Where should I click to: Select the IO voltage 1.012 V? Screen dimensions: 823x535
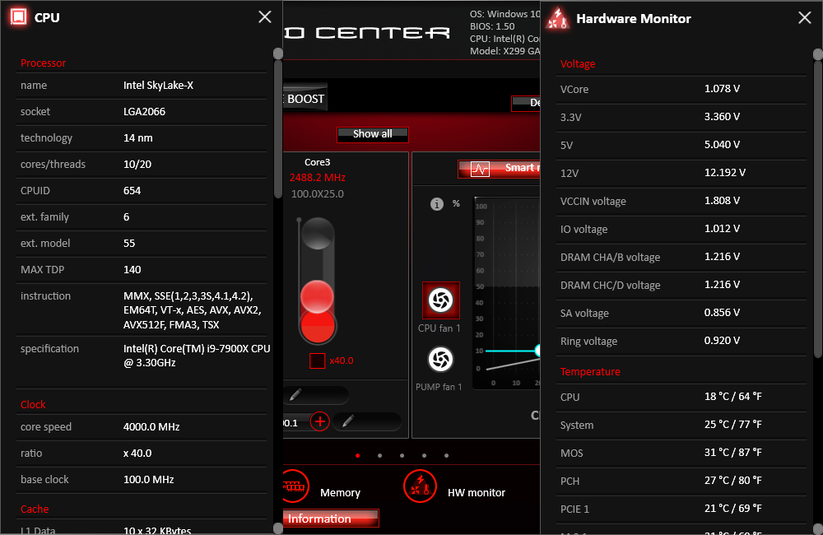[x=723, y=228]
